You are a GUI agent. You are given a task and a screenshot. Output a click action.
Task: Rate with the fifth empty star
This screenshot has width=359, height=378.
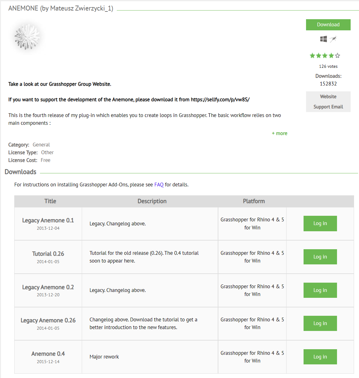[x=338, y=56]
